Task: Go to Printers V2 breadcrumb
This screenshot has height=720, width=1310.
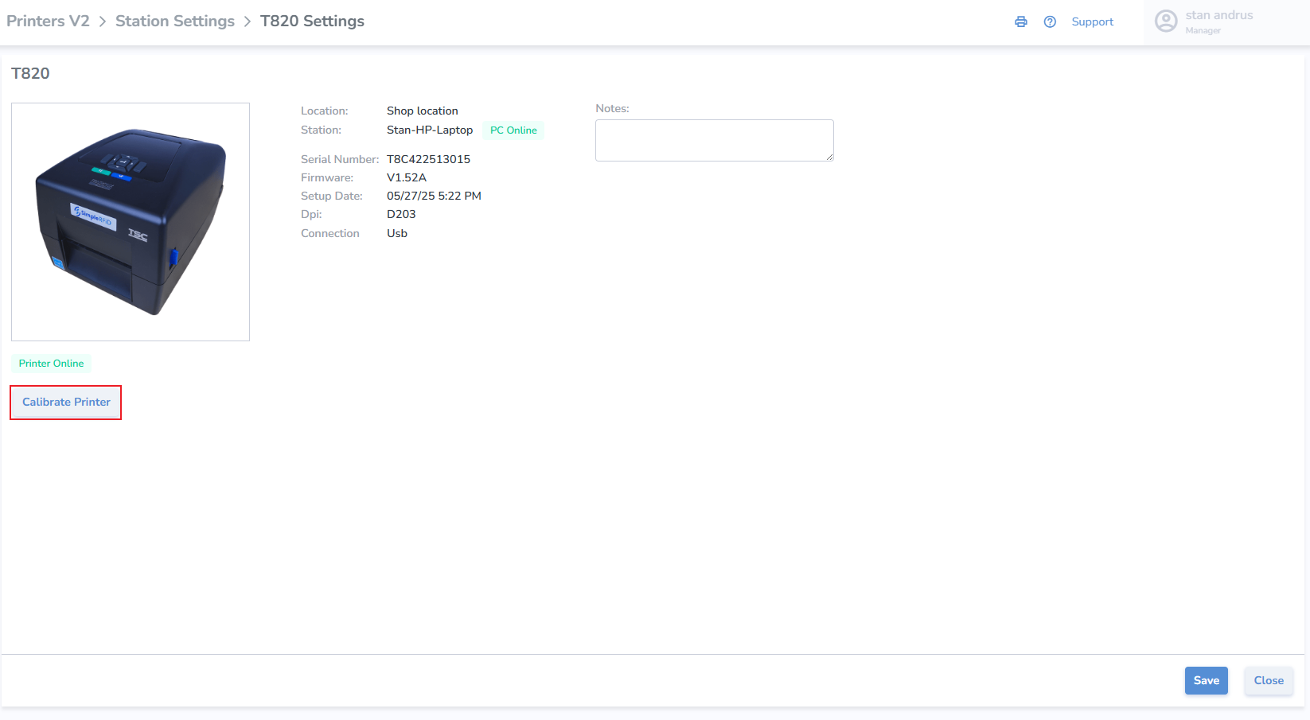Action: [x=48, y=21]
